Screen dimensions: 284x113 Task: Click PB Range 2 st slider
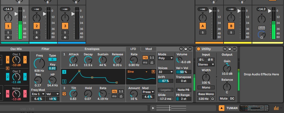[x=183, y=99]
